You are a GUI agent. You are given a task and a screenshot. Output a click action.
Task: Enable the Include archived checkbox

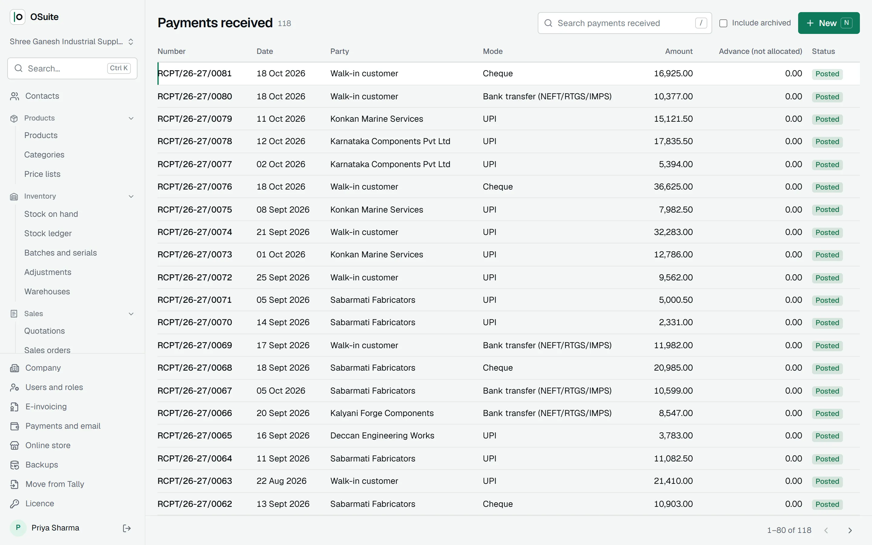(723, 23)
